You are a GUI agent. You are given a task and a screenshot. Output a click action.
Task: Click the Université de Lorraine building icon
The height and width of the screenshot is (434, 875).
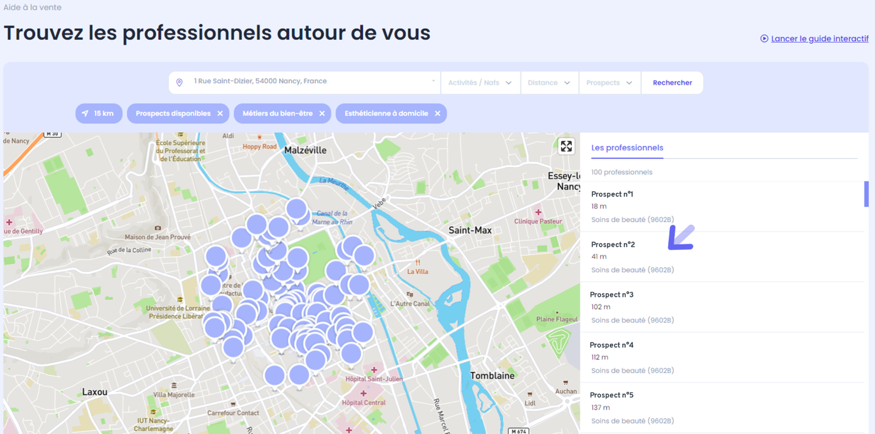180,300
